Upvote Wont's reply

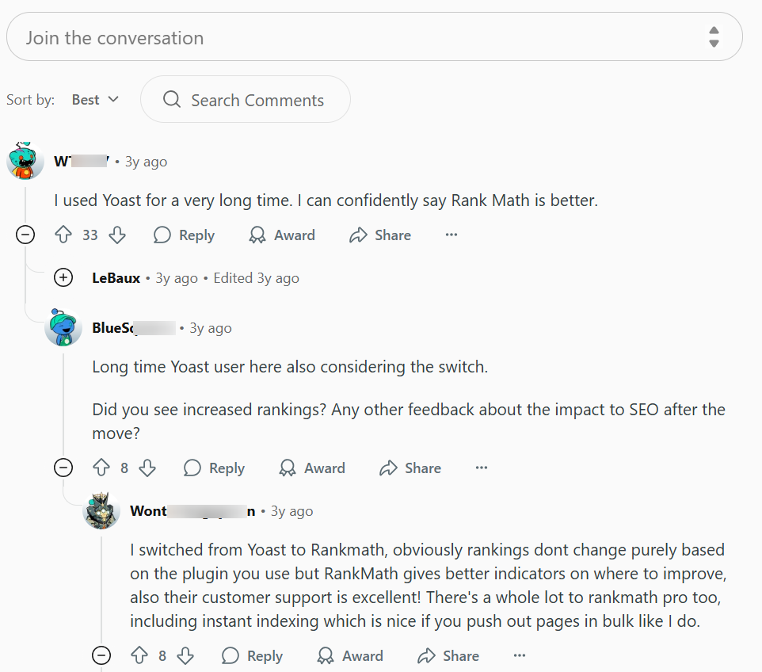pyautogui.click(x=140, y=655)
